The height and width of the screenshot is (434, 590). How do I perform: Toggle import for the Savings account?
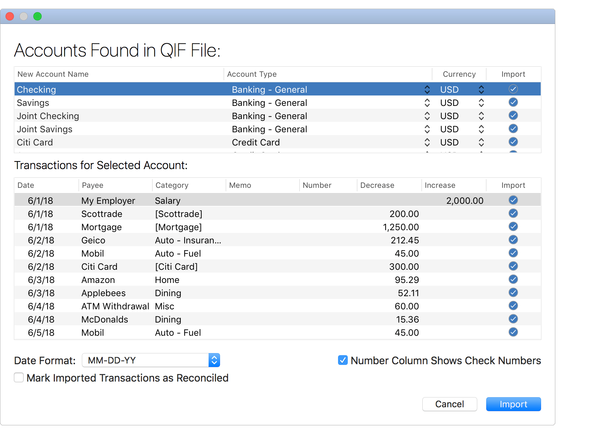click(513, 102)
